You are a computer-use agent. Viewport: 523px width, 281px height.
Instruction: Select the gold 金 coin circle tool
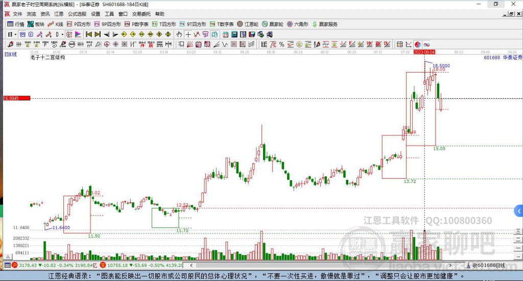(x=299, y=44)
